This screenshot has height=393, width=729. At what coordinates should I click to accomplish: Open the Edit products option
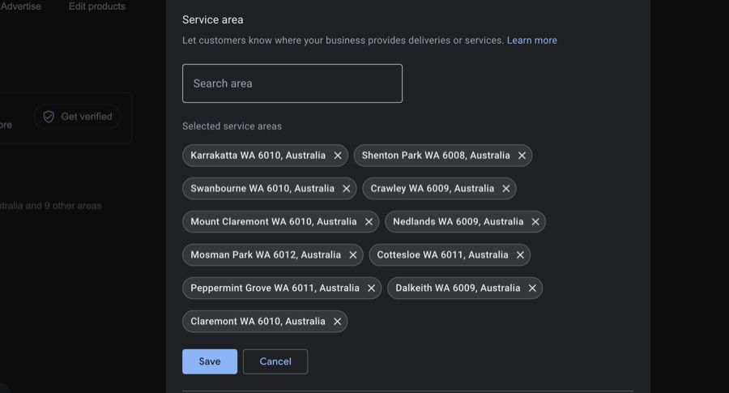(x=97, y=6)
